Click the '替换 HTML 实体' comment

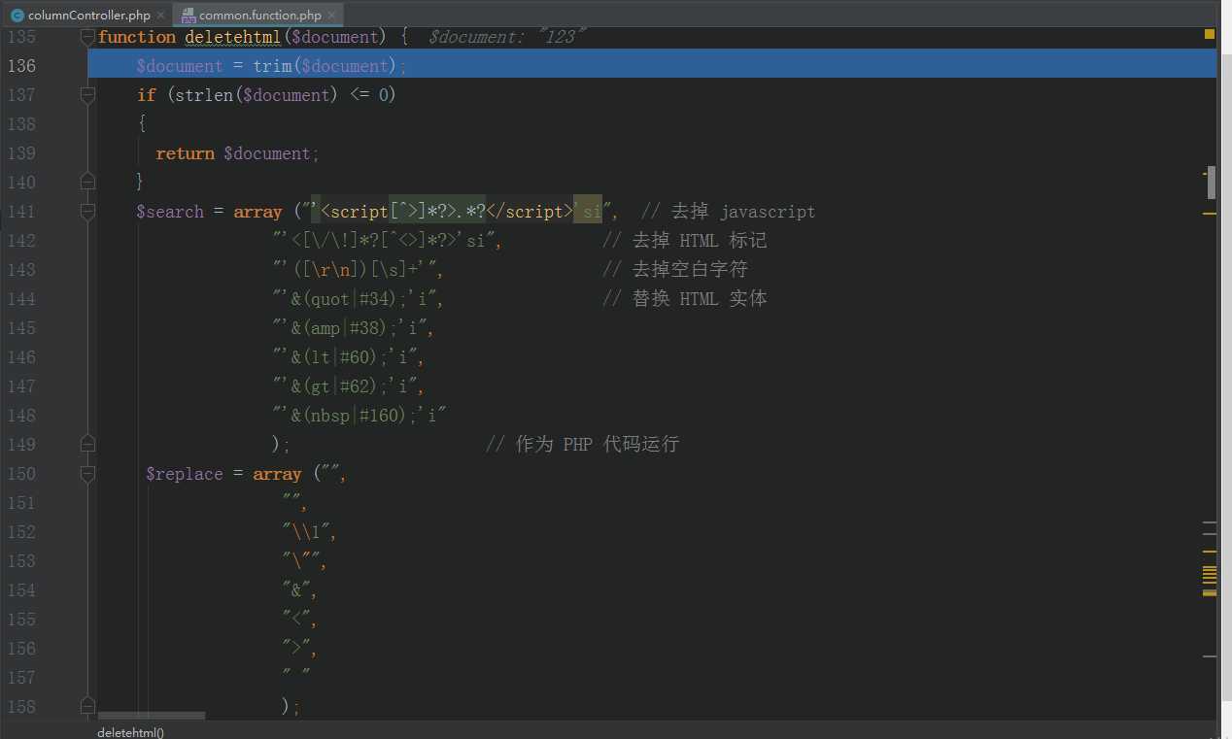(x=685, y=298)
